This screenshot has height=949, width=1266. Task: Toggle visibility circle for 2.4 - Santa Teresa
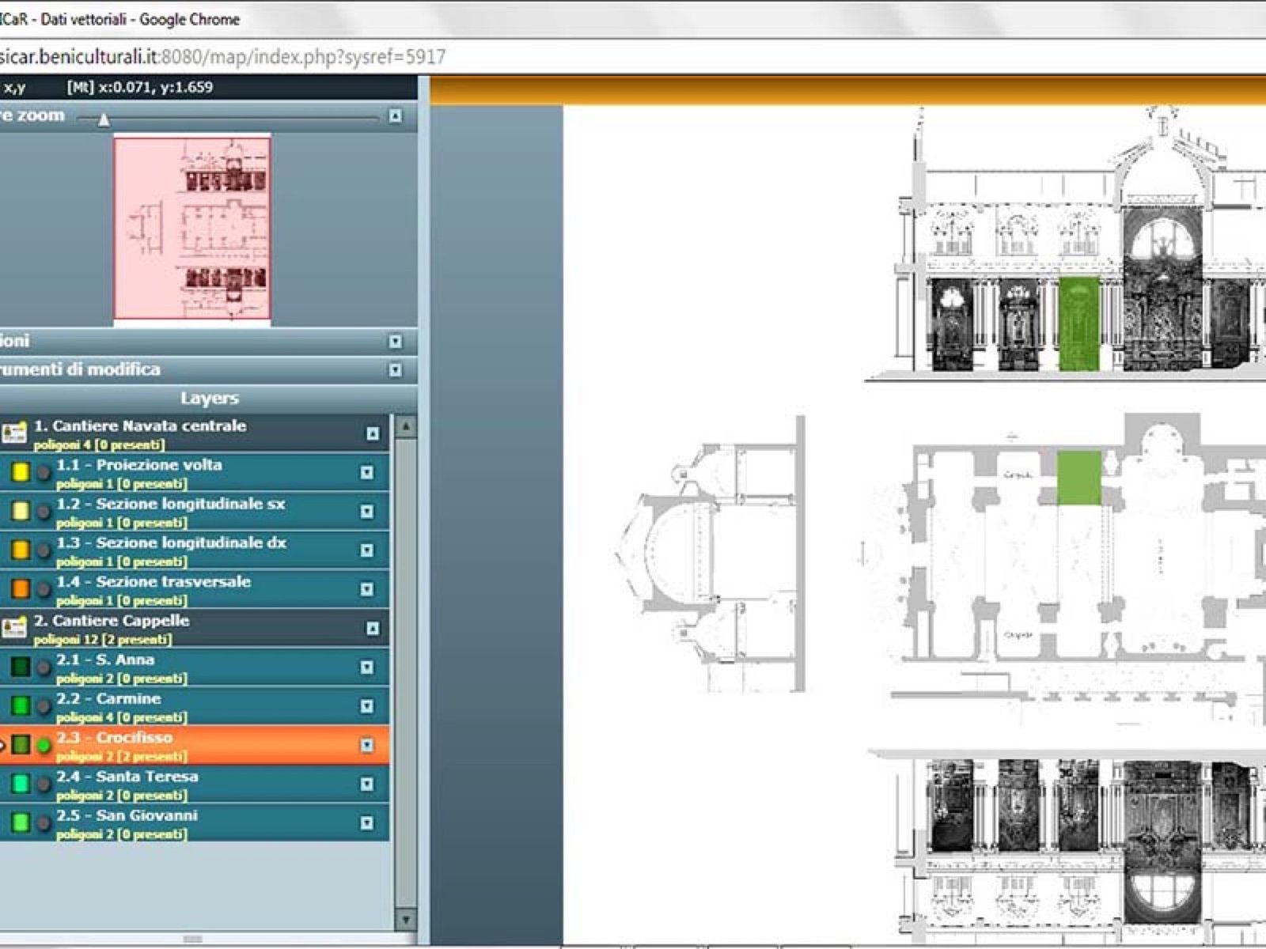pyautogui.click(x=44, y=784)
